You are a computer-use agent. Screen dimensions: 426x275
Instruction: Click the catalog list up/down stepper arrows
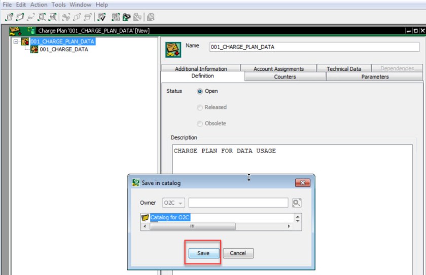click(298, 219)
